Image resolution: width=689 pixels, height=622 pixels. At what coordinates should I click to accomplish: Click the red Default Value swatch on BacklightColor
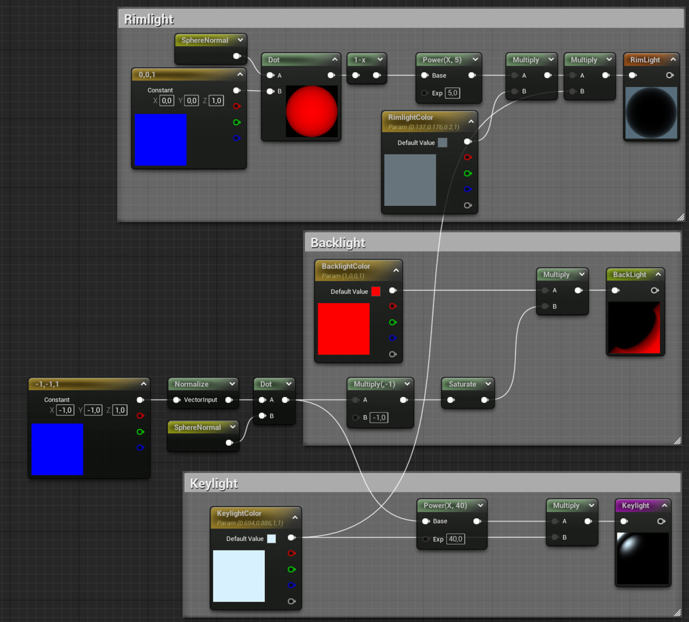375,291
